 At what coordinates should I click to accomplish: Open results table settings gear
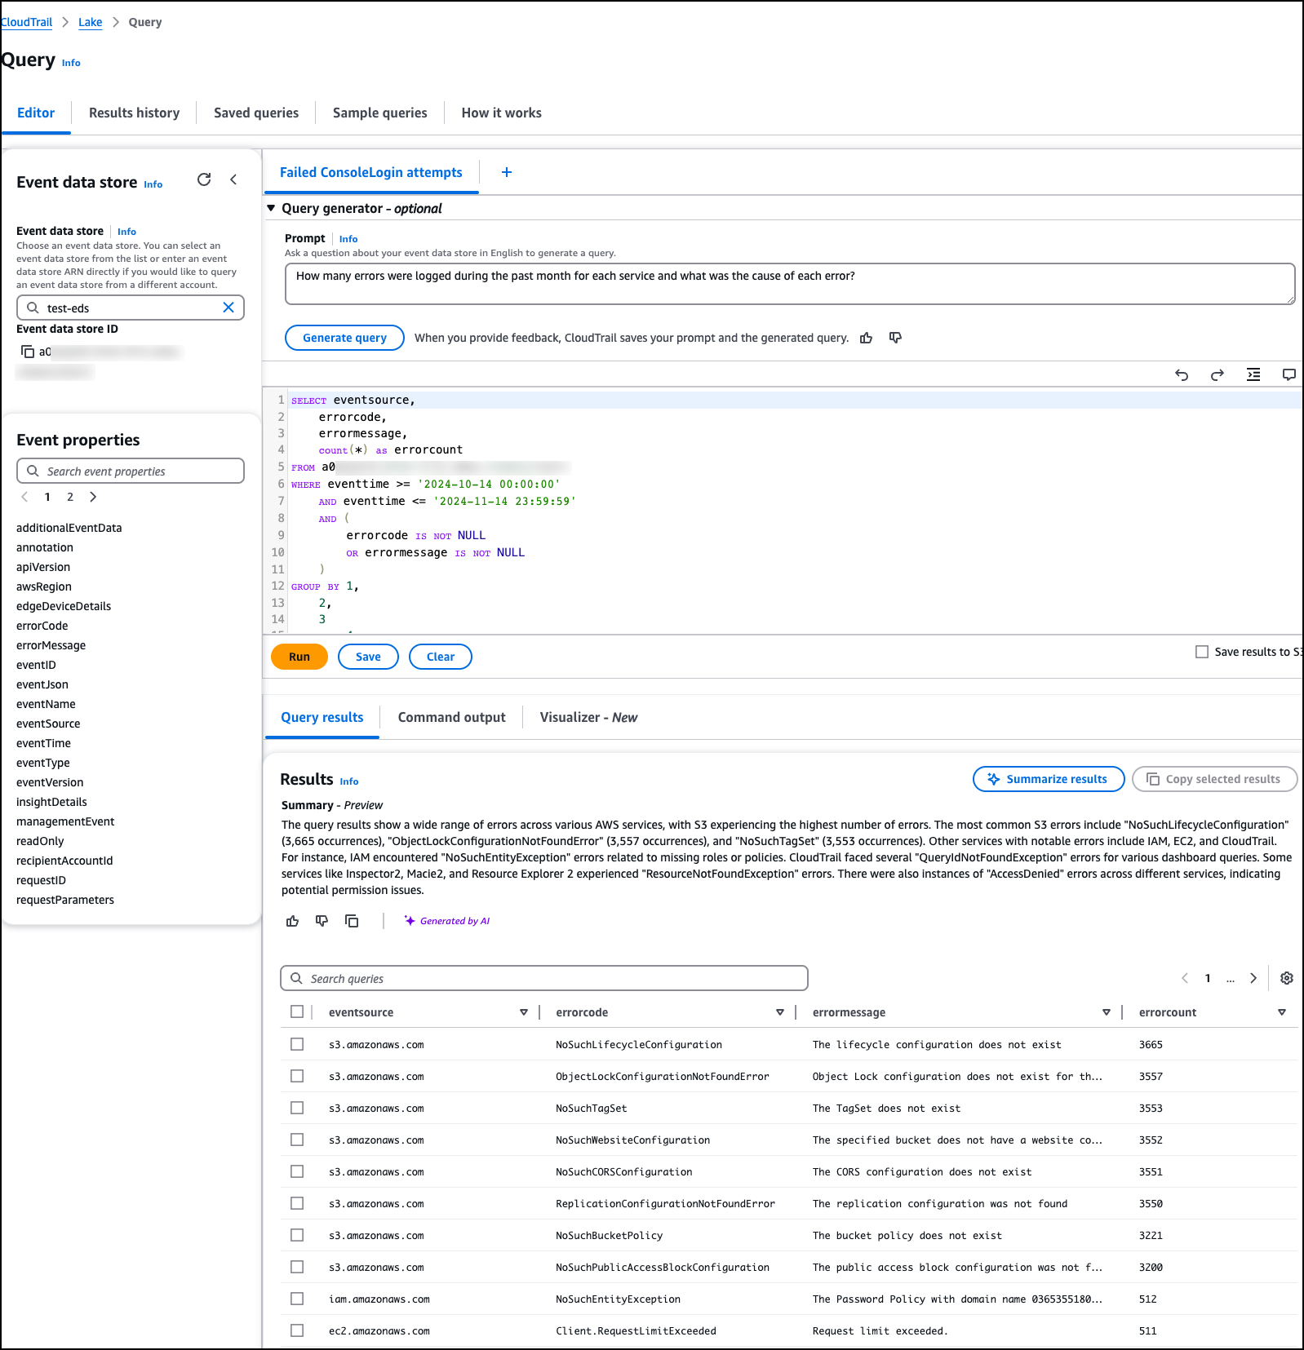click(1287, 978)
